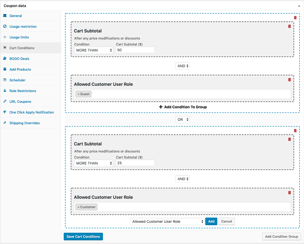The height and width of the screenshot is (244, 304).
Task: Delete the first condition group with trash icon
Action: [x=295, y=18]
